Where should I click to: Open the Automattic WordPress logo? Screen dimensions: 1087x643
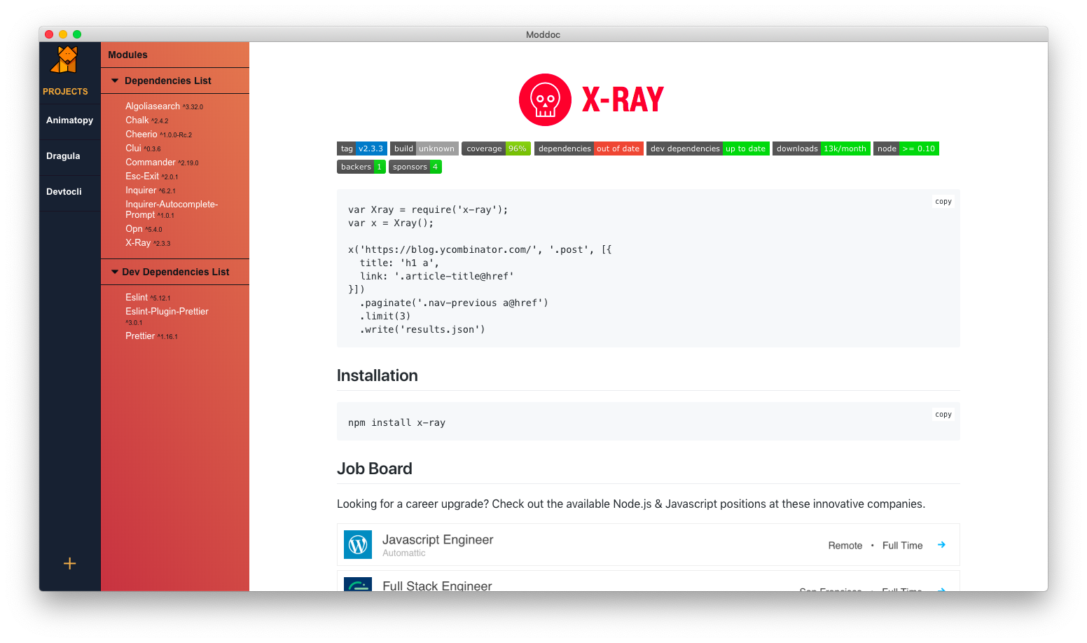click(x=358, y=545)
